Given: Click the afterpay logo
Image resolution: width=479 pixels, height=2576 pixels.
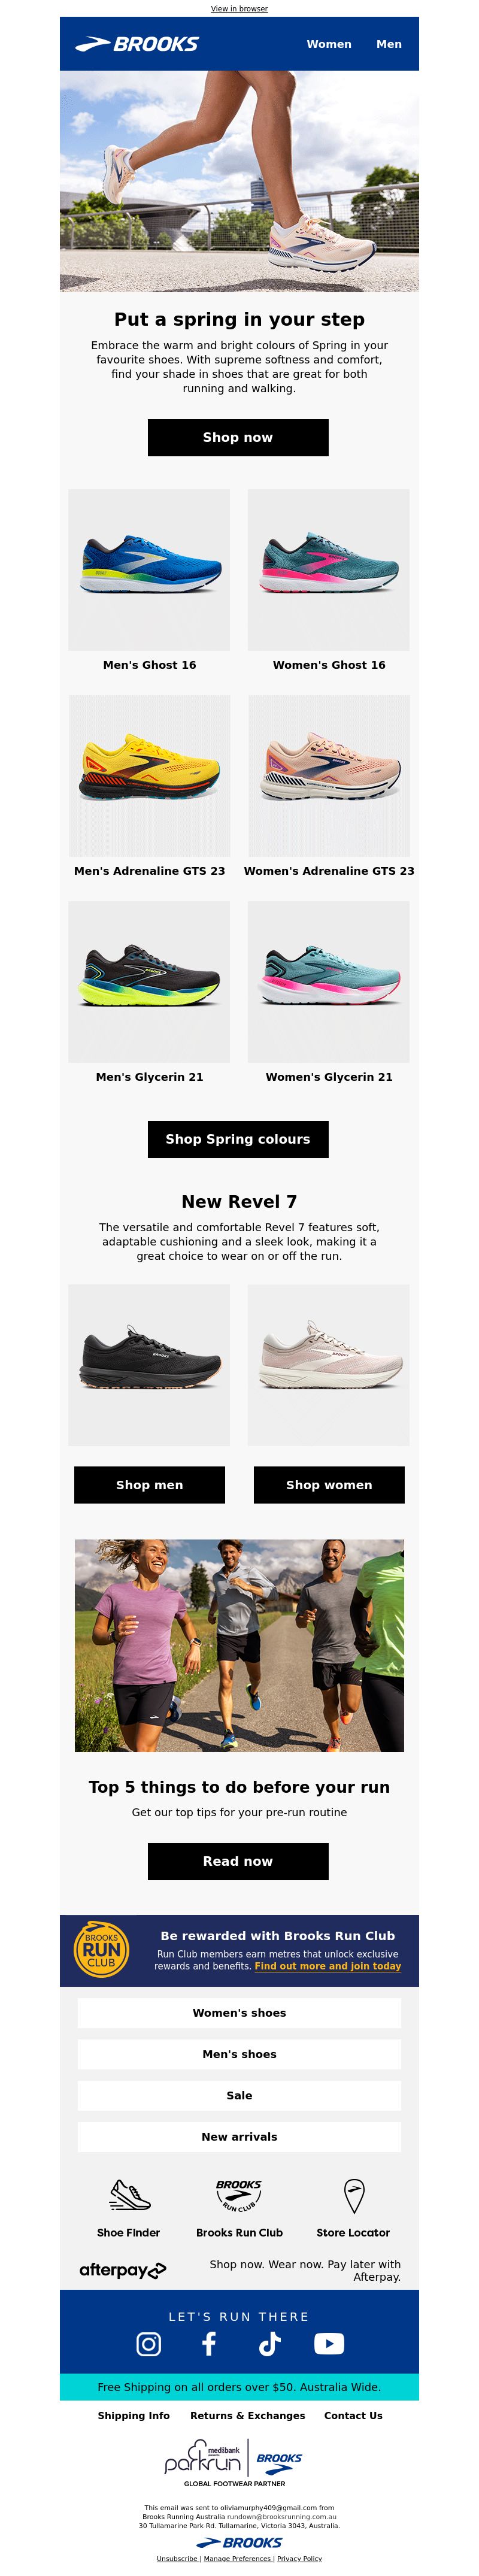Looking at the screenshot, I should 123,2270.
